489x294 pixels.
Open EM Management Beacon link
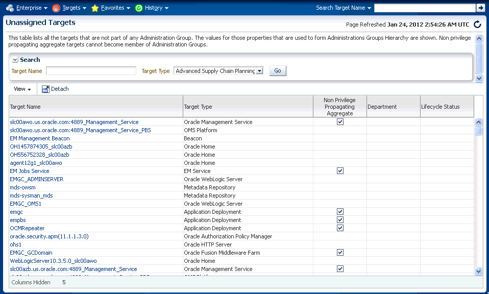[40, 138]
